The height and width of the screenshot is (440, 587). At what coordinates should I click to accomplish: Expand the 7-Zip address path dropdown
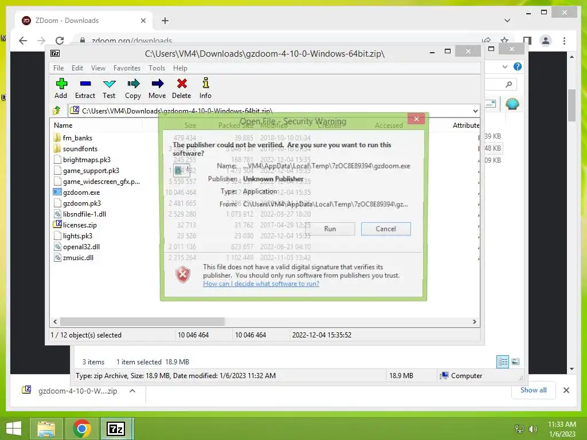tap(475, 111)
